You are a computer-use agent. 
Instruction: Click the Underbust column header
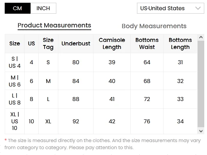tap(76, 43)
